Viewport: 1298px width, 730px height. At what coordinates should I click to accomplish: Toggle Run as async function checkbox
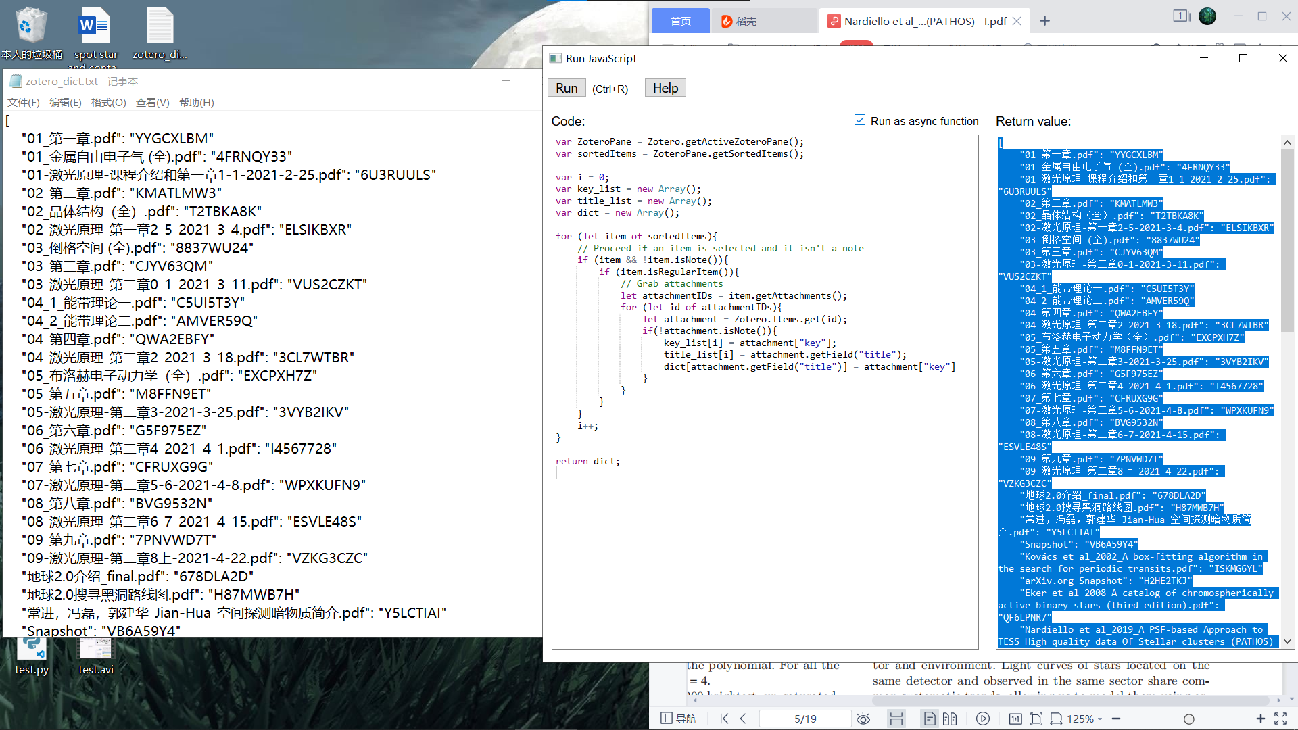[860, 120]
